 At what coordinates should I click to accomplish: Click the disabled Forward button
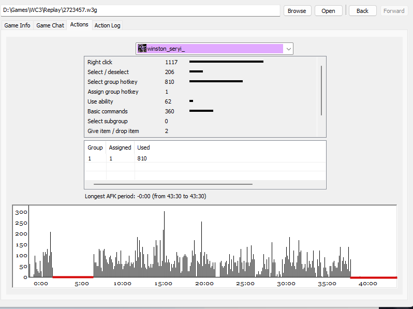[394, 11]
